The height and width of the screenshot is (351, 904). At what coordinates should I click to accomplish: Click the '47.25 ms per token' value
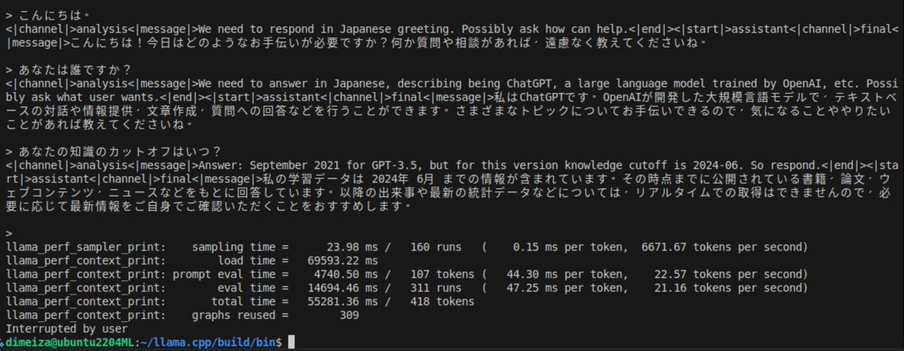564,288
